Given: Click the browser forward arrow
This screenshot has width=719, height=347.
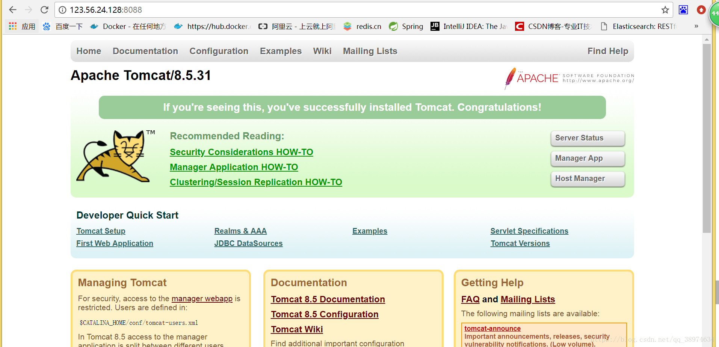Looking at the screenshot, I should pyautogui.click(x=29, y=10).
